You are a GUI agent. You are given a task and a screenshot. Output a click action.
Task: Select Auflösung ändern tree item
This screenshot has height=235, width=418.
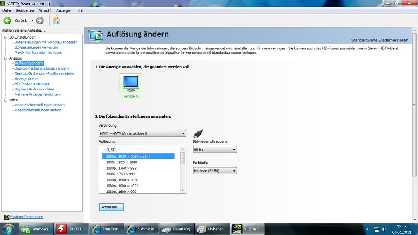[x=29, y=63]
